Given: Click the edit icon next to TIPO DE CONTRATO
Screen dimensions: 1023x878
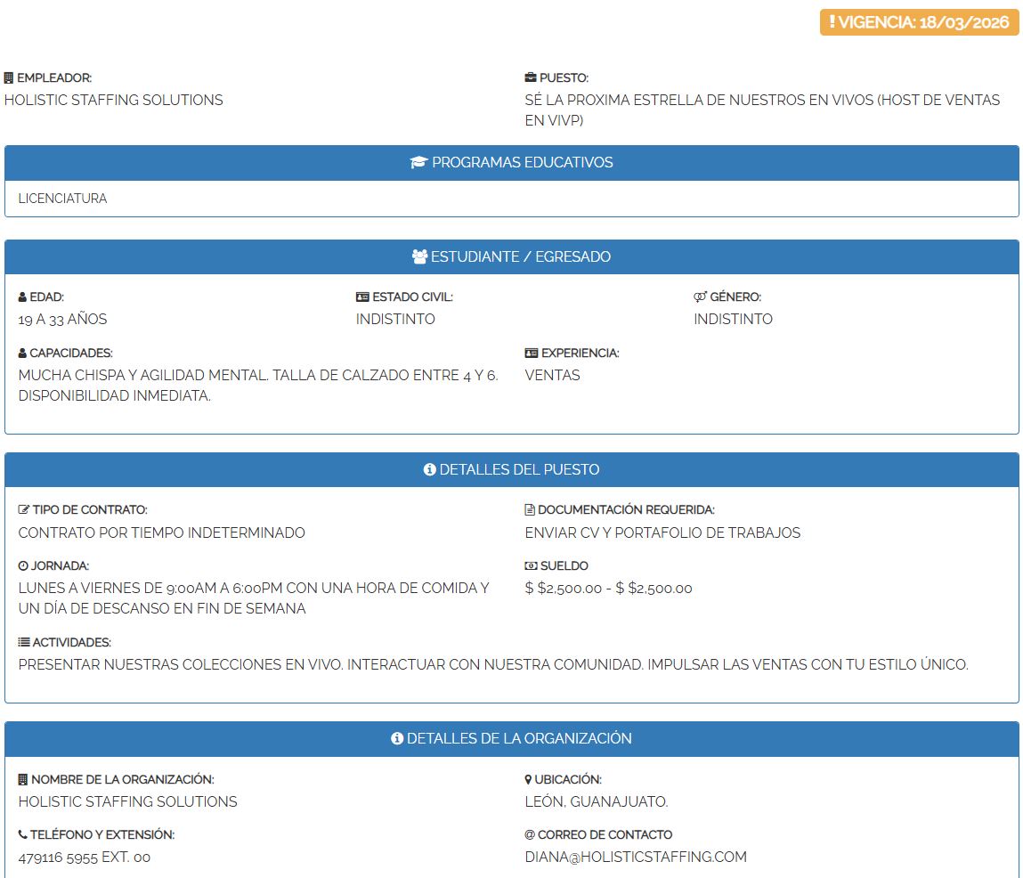Looking at the screenshot, I should click(x=24, y=510).
